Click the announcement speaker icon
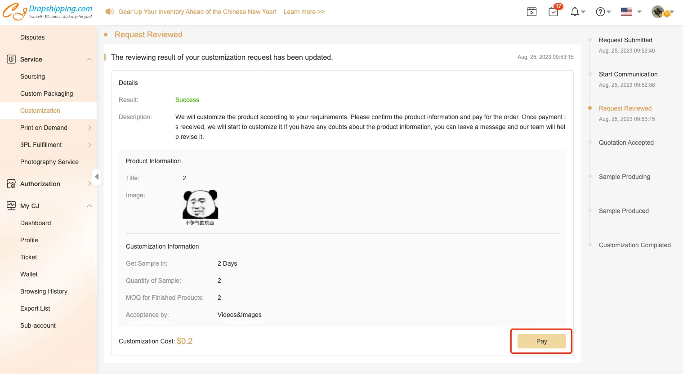 point(109,12)
